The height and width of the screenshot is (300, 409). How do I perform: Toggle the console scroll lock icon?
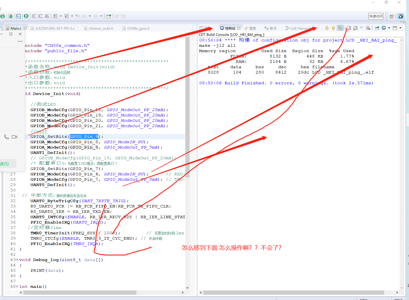(355, 28)
